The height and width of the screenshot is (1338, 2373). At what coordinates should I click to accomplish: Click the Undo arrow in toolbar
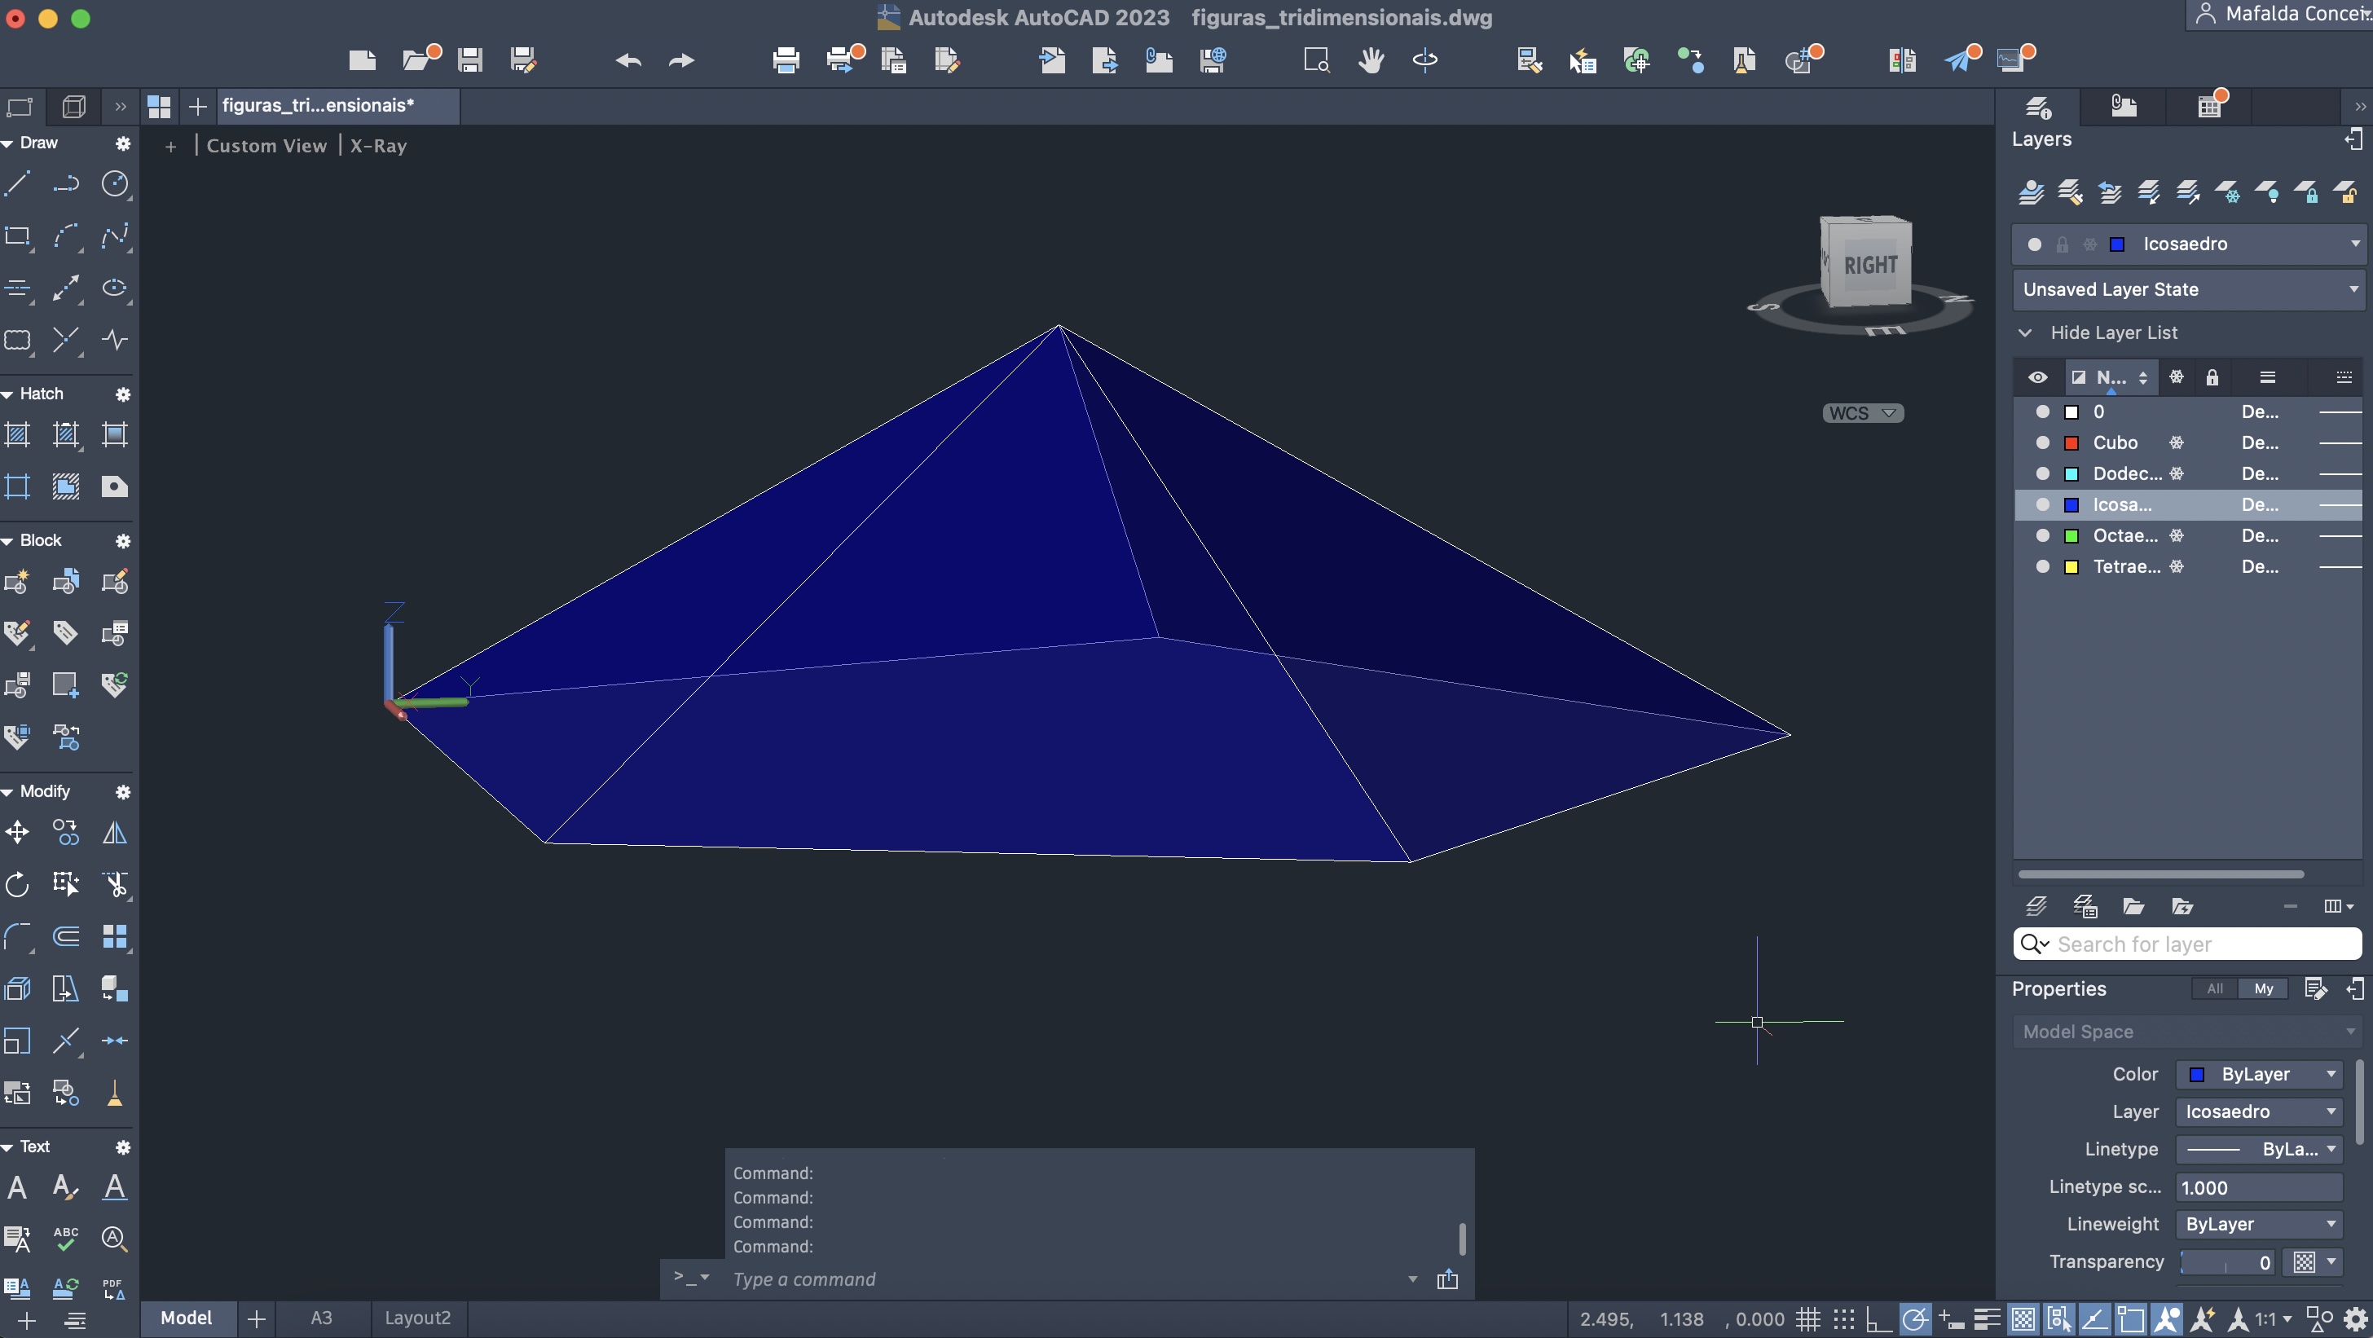tap(628, 61)
